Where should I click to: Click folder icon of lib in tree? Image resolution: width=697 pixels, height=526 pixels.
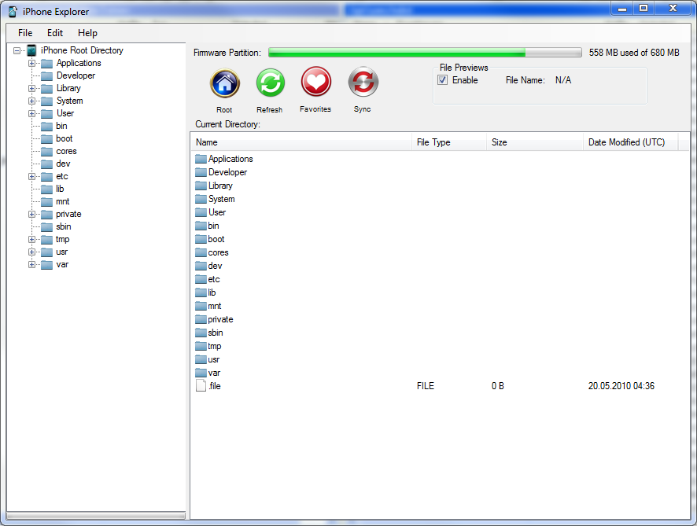[46, 189]
